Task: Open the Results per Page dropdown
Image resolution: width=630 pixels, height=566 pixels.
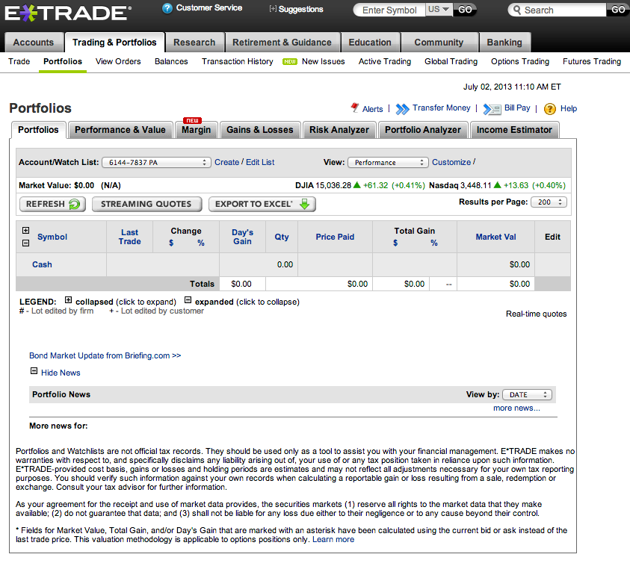Action: [x=549, y=202]
